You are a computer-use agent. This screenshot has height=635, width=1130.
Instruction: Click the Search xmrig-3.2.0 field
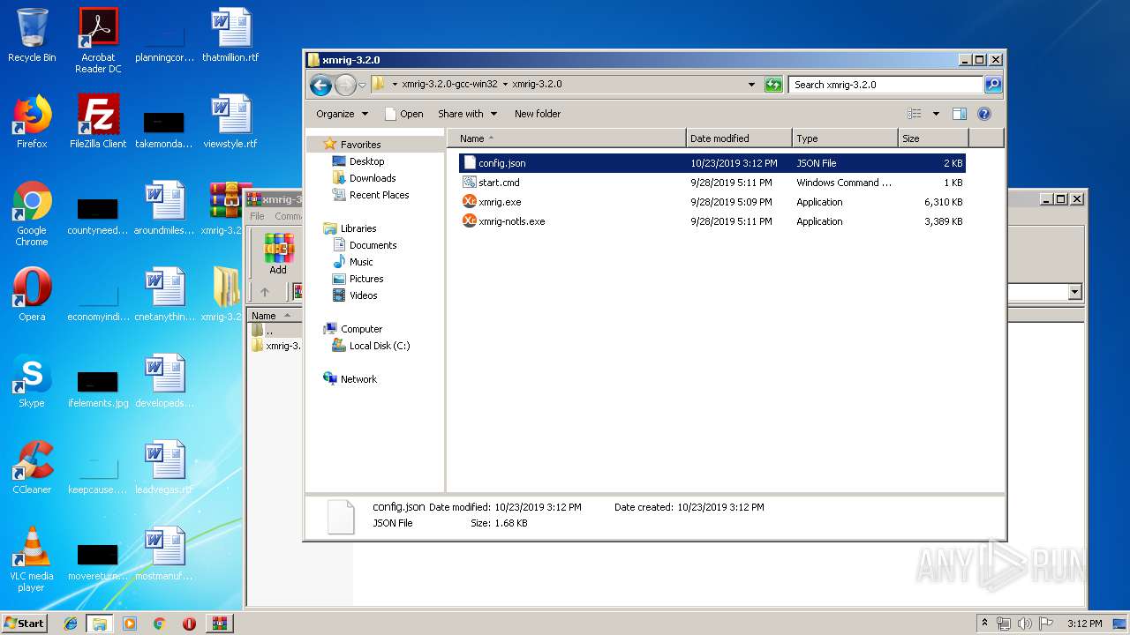coord(885,85)
